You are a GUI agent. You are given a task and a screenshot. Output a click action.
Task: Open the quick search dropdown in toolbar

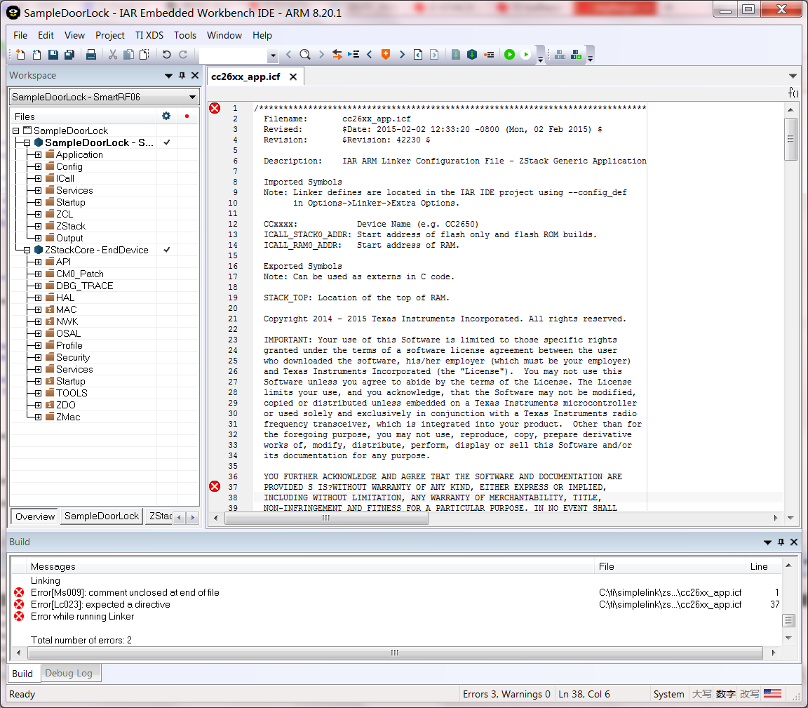point(273,55)
